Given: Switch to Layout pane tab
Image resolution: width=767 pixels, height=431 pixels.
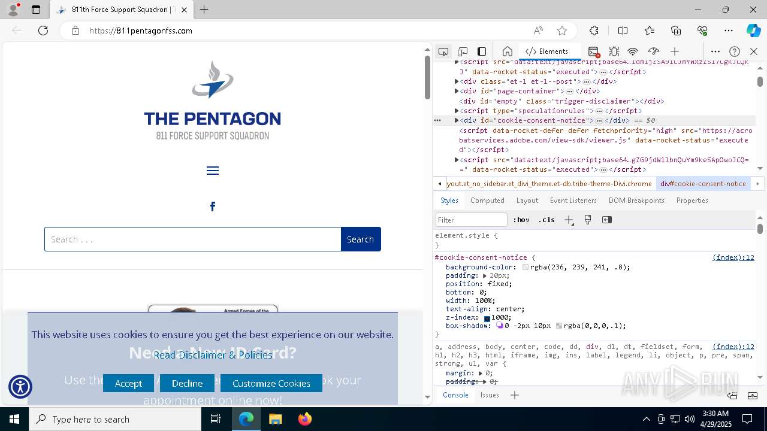Looking at the screenshot, I should [x=527, y=201].
